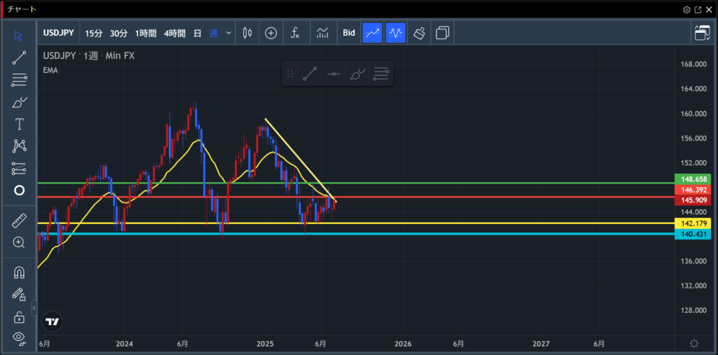718x355 pixels.
Task: Click the USDJPY symbol search button
Action: (58, 33)
